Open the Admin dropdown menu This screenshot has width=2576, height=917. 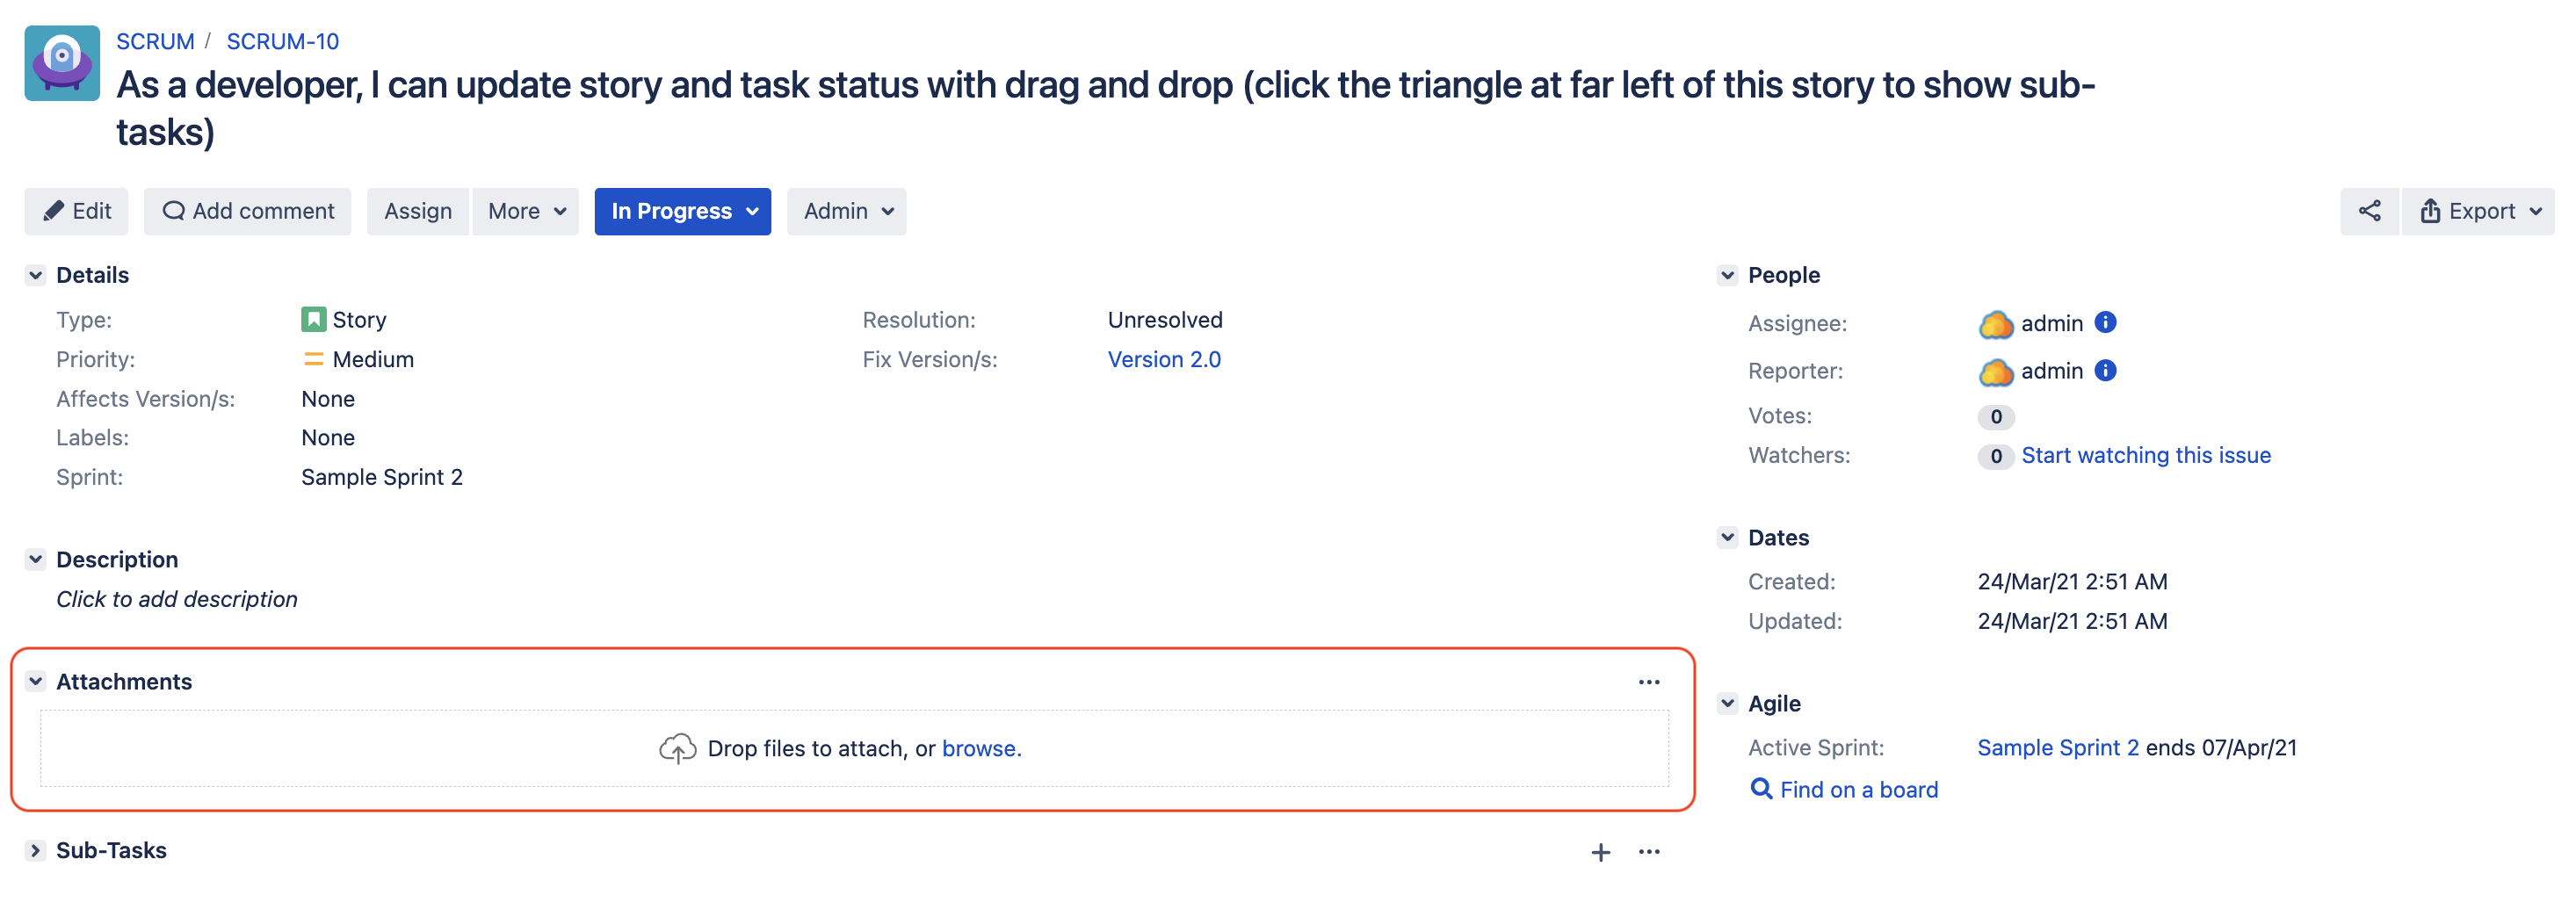(846, 211)
